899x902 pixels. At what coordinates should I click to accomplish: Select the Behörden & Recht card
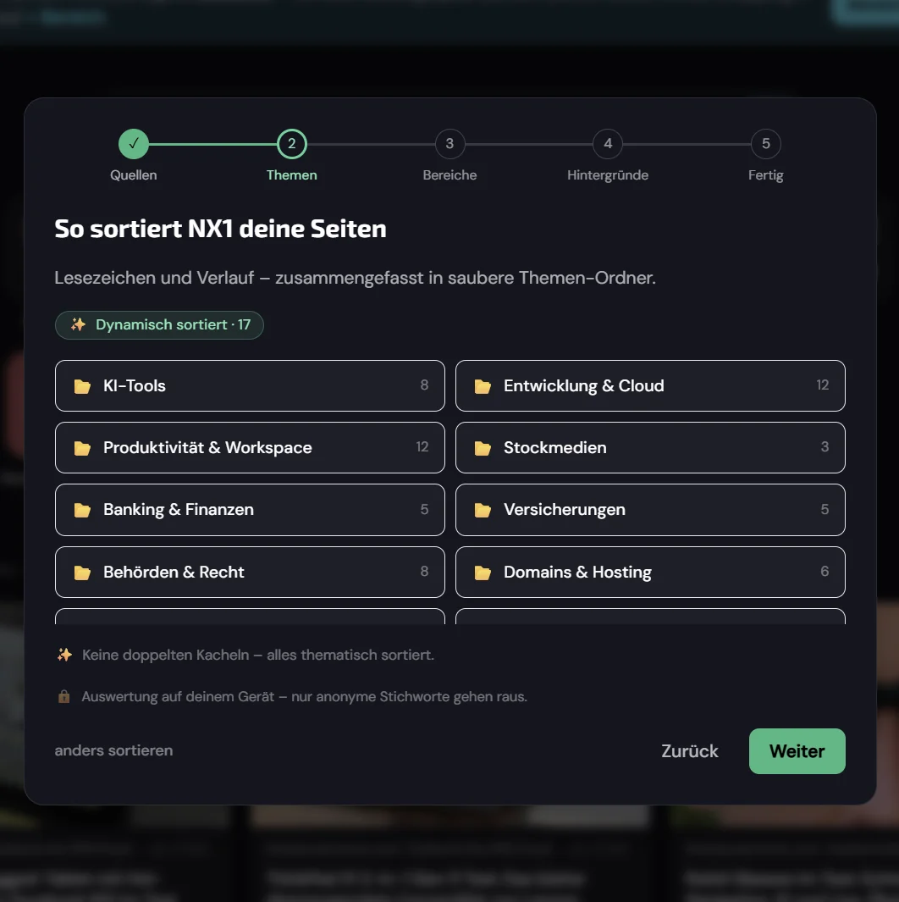pyautogui.click(x=250, y=572)
